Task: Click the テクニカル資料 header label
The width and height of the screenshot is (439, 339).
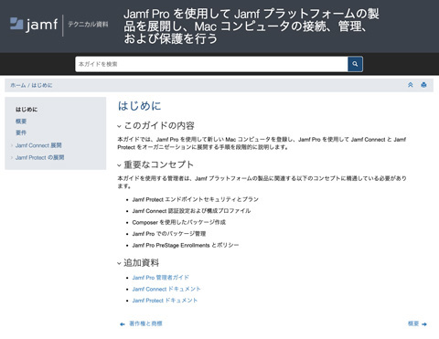Action: pyautogui.click(x=88, y=25)
